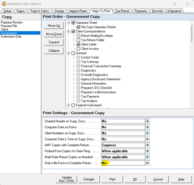Check the Tax Return Folder box

click(x=79, y=40)
